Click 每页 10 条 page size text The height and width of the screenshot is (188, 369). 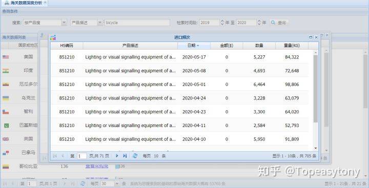(154, 156)
